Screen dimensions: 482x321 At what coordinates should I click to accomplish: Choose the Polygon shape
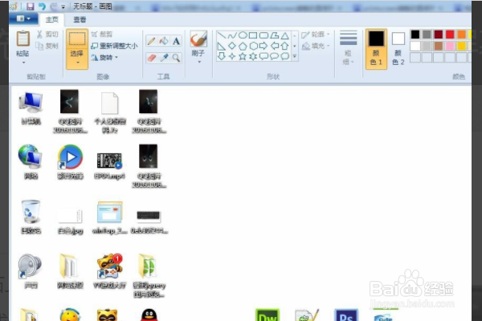275,35
